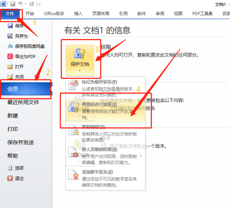Select 帮助 in the sidebar

12,156
